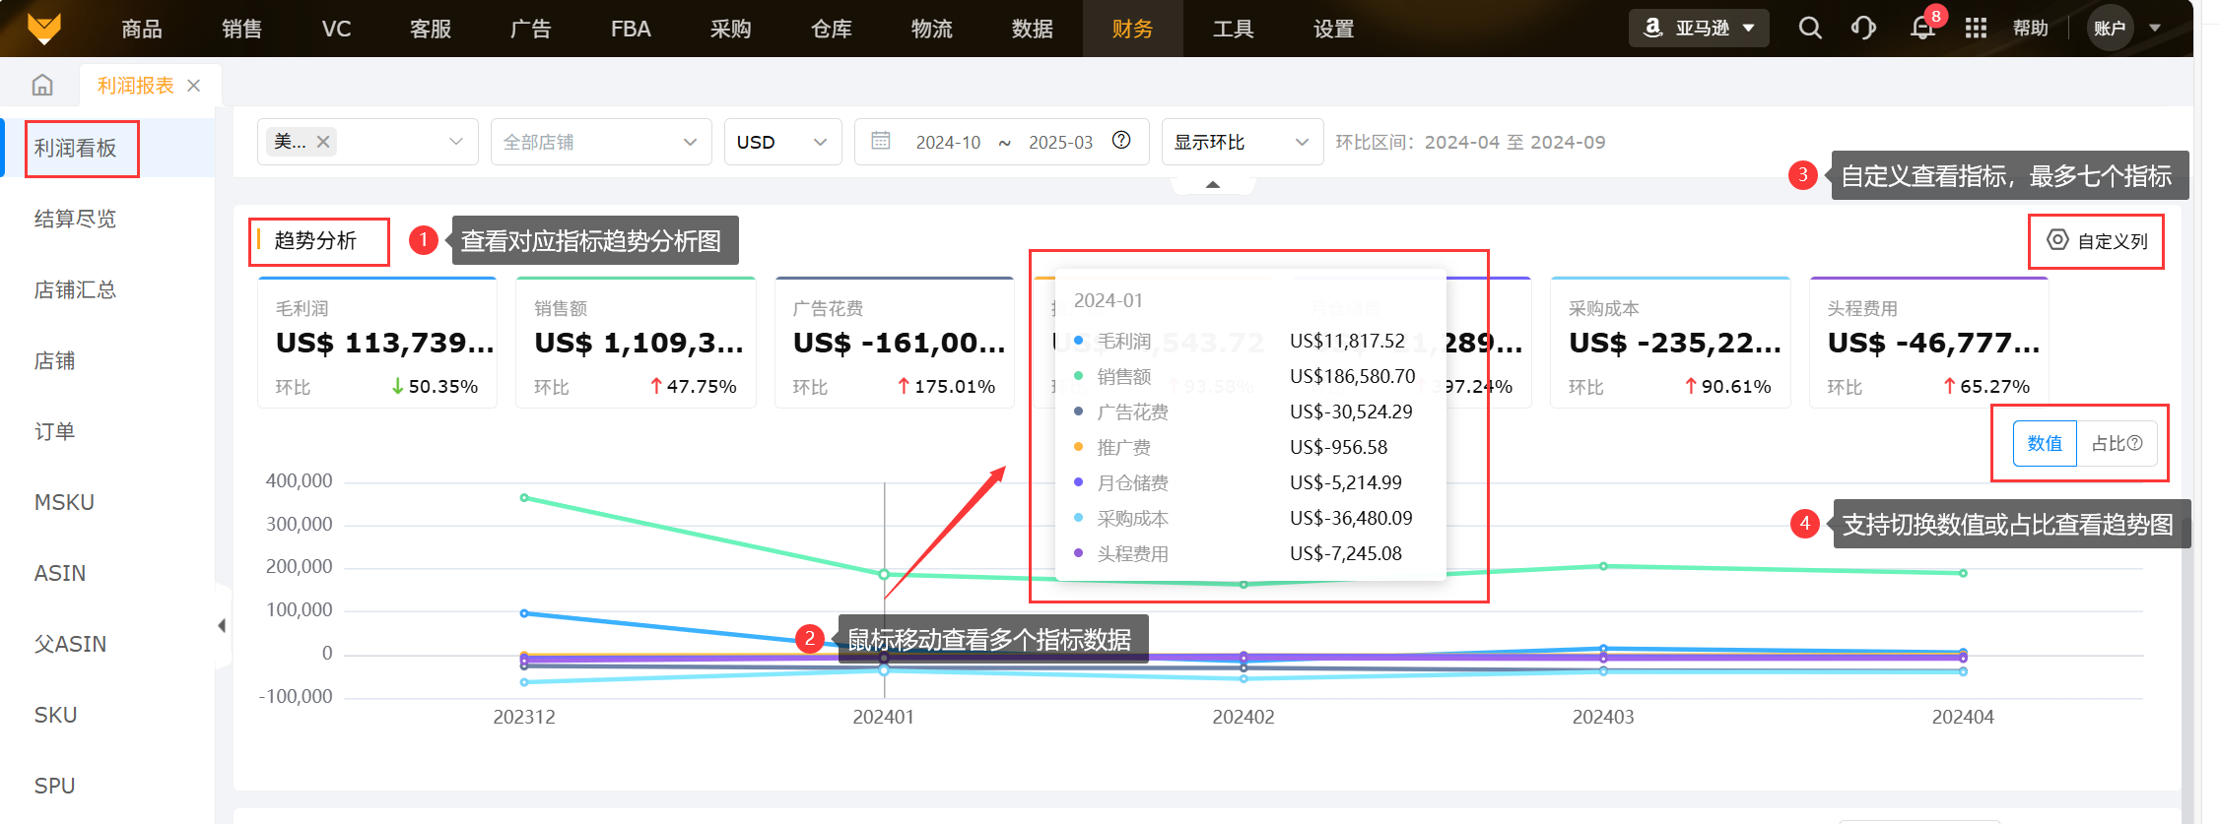Select the 毛利润 metric card
This screenshot has height=824, width=2219.
click(377, 343)
